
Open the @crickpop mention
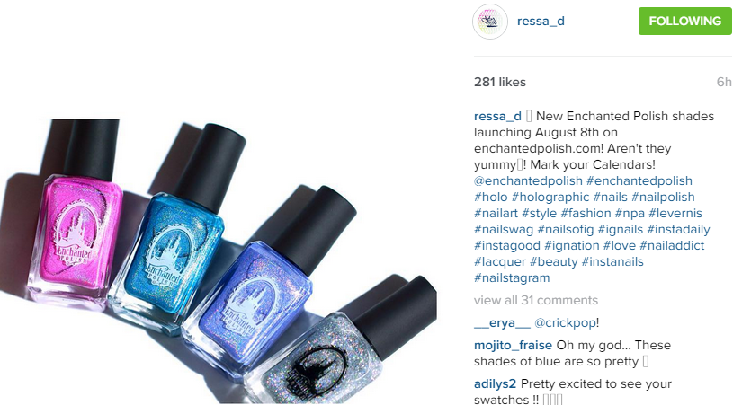[x=565, y=323]
